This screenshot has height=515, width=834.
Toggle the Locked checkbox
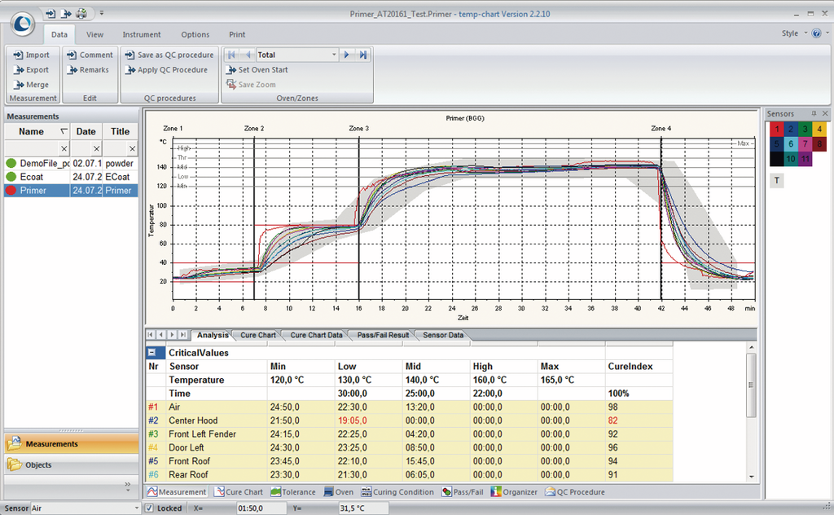click(x=150, y=508)
